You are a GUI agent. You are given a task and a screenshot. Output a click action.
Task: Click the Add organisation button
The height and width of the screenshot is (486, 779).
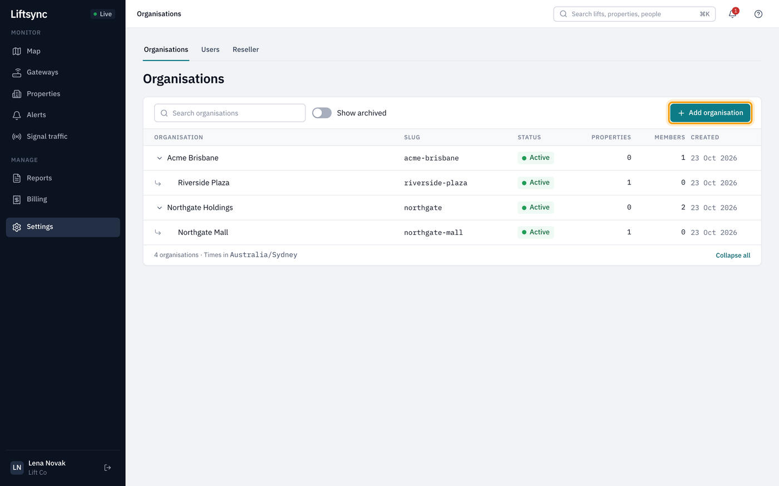[711, 113]
